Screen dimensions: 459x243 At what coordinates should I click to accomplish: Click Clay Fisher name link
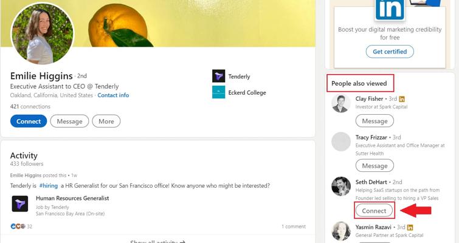pyautogui.click(x=369, y=98)
